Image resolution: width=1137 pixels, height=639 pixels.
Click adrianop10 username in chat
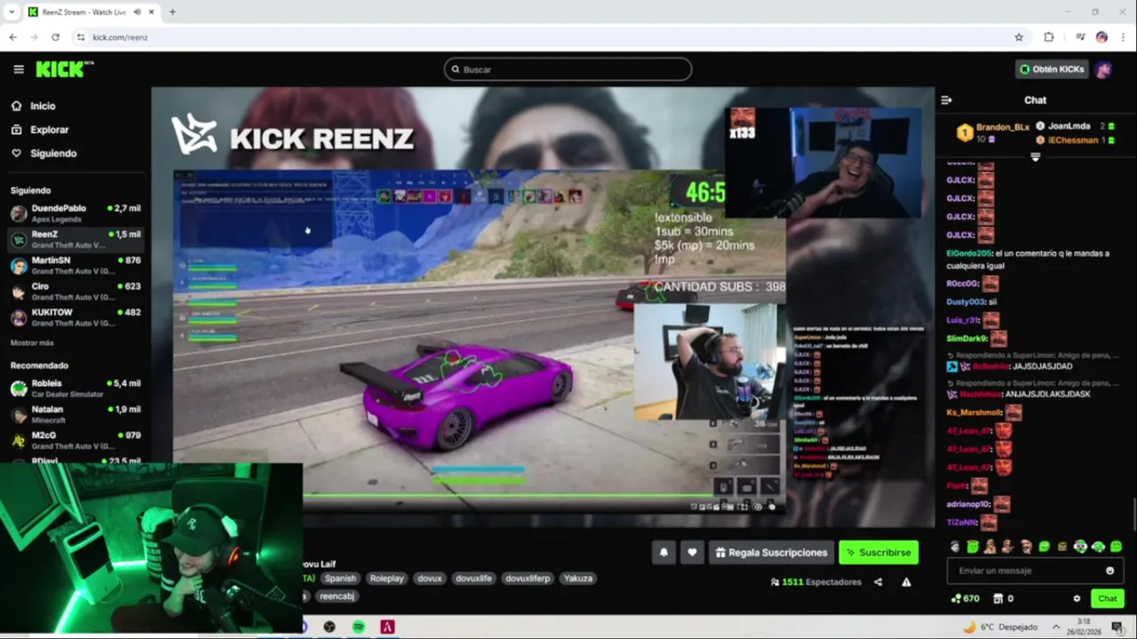(x=968, y=504)
